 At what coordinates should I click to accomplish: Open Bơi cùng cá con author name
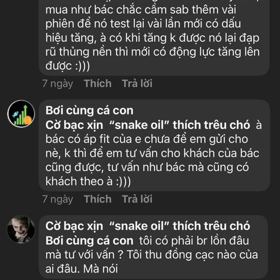[89, 111]
